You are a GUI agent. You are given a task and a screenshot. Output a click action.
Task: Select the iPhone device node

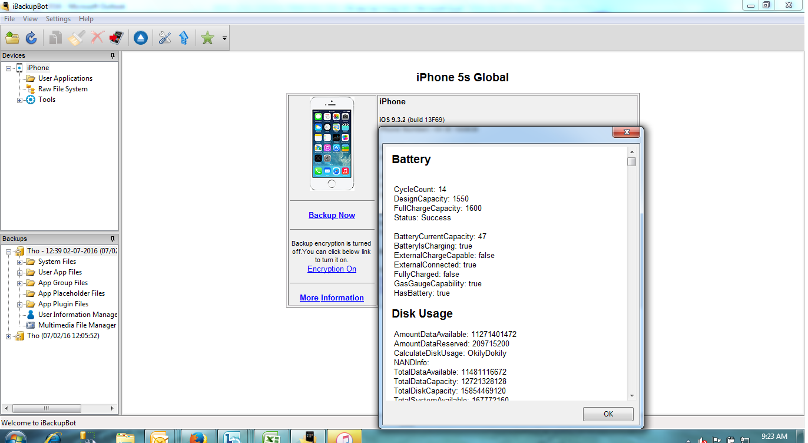38,68
